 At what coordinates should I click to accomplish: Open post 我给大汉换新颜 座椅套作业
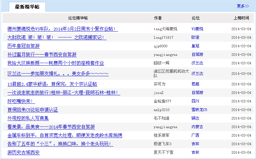[x=56, y=63]
